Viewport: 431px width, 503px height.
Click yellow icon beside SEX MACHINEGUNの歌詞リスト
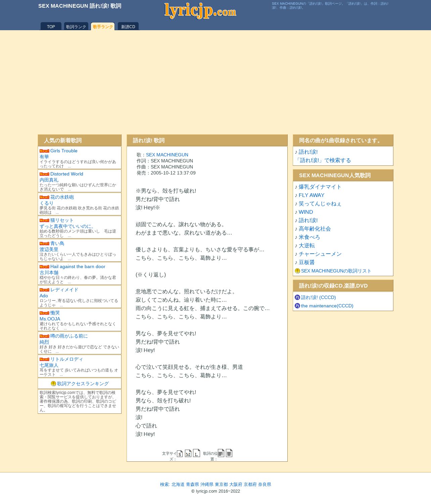tap(297, 271)
